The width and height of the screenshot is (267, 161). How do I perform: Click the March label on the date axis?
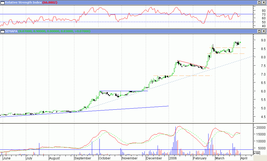click(220, 158)
